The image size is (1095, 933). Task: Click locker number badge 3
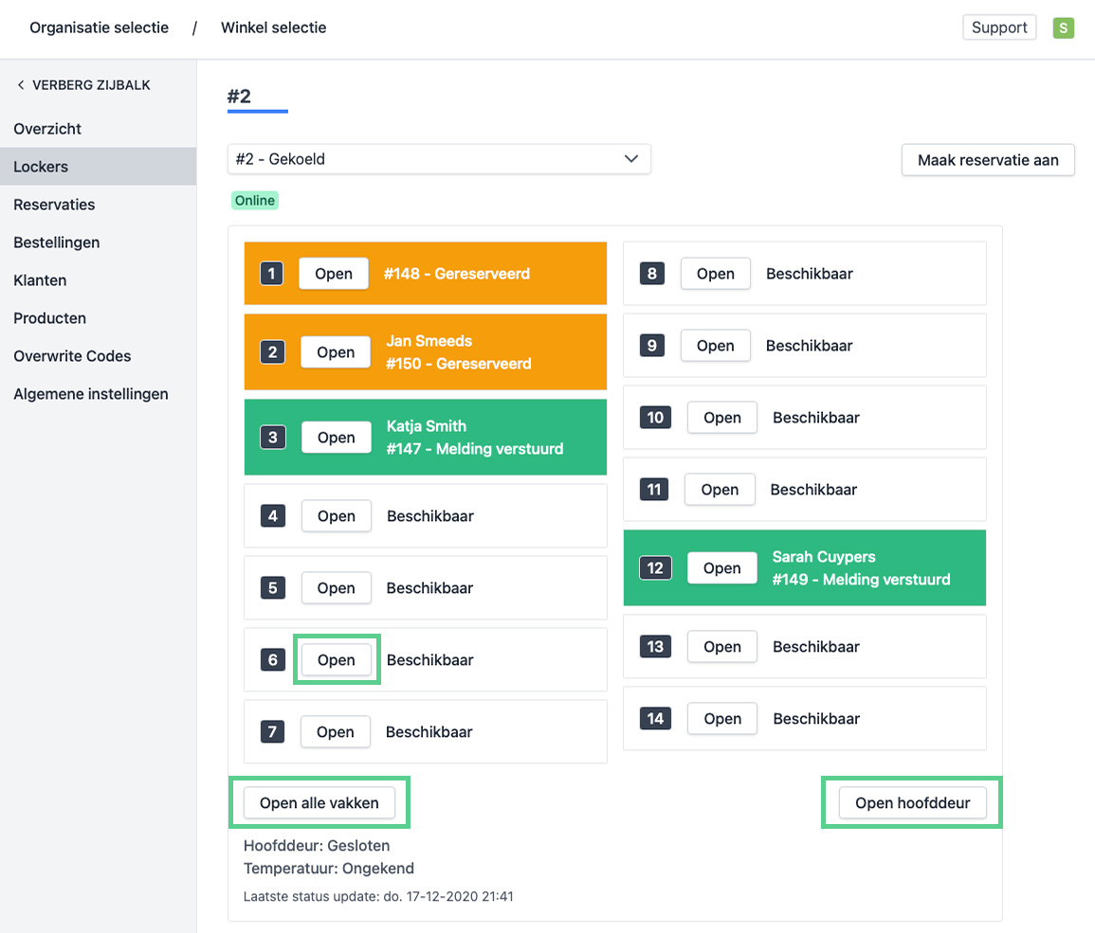pyautogui.click(x=273, y=438)
